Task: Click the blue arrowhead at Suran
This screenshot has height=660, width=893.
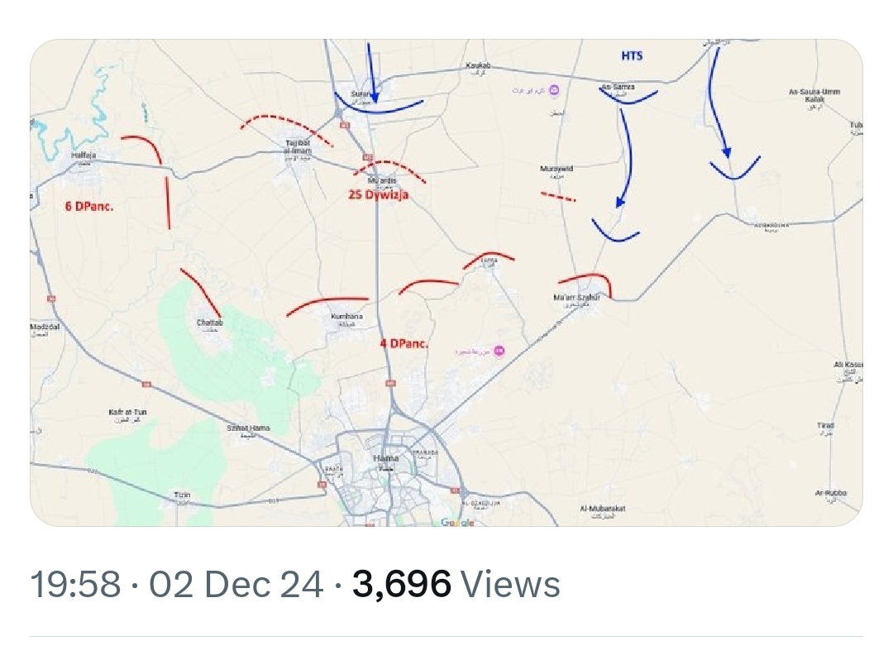Action: coord(374,98)
